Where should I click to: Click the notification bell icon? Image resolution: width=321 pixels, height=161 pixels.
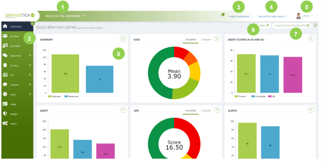pyautogui.click(x=221, y=16)
